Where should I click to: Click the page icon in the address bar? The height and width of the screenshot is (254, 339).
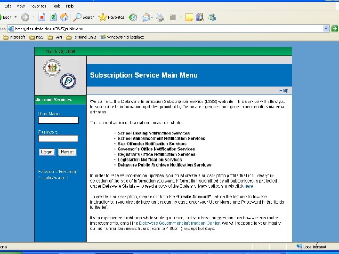pyautogui.click(x=11, y=29)
